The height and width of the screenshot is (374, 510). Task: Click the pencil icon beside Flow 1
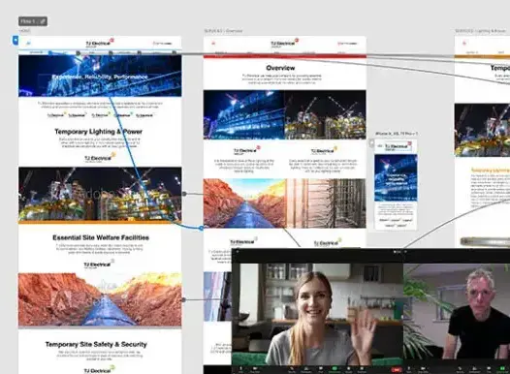(x=43, y=21)
